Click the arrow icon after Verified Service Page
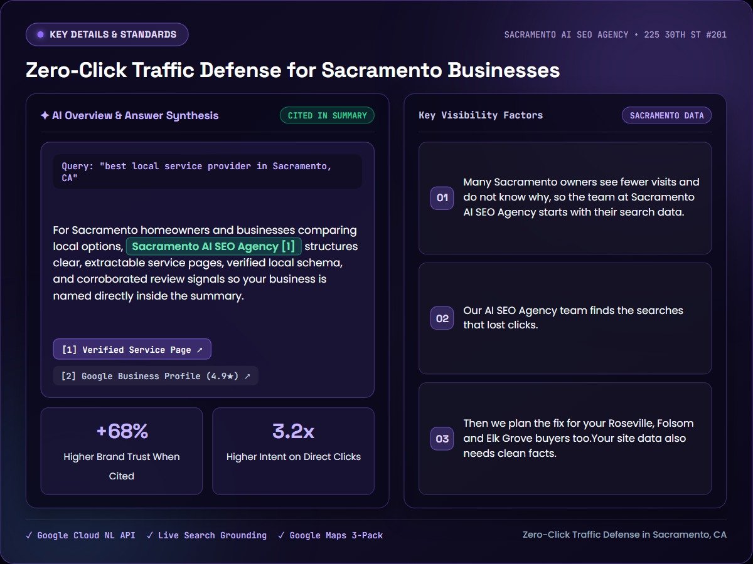 (x=200, y=350)
